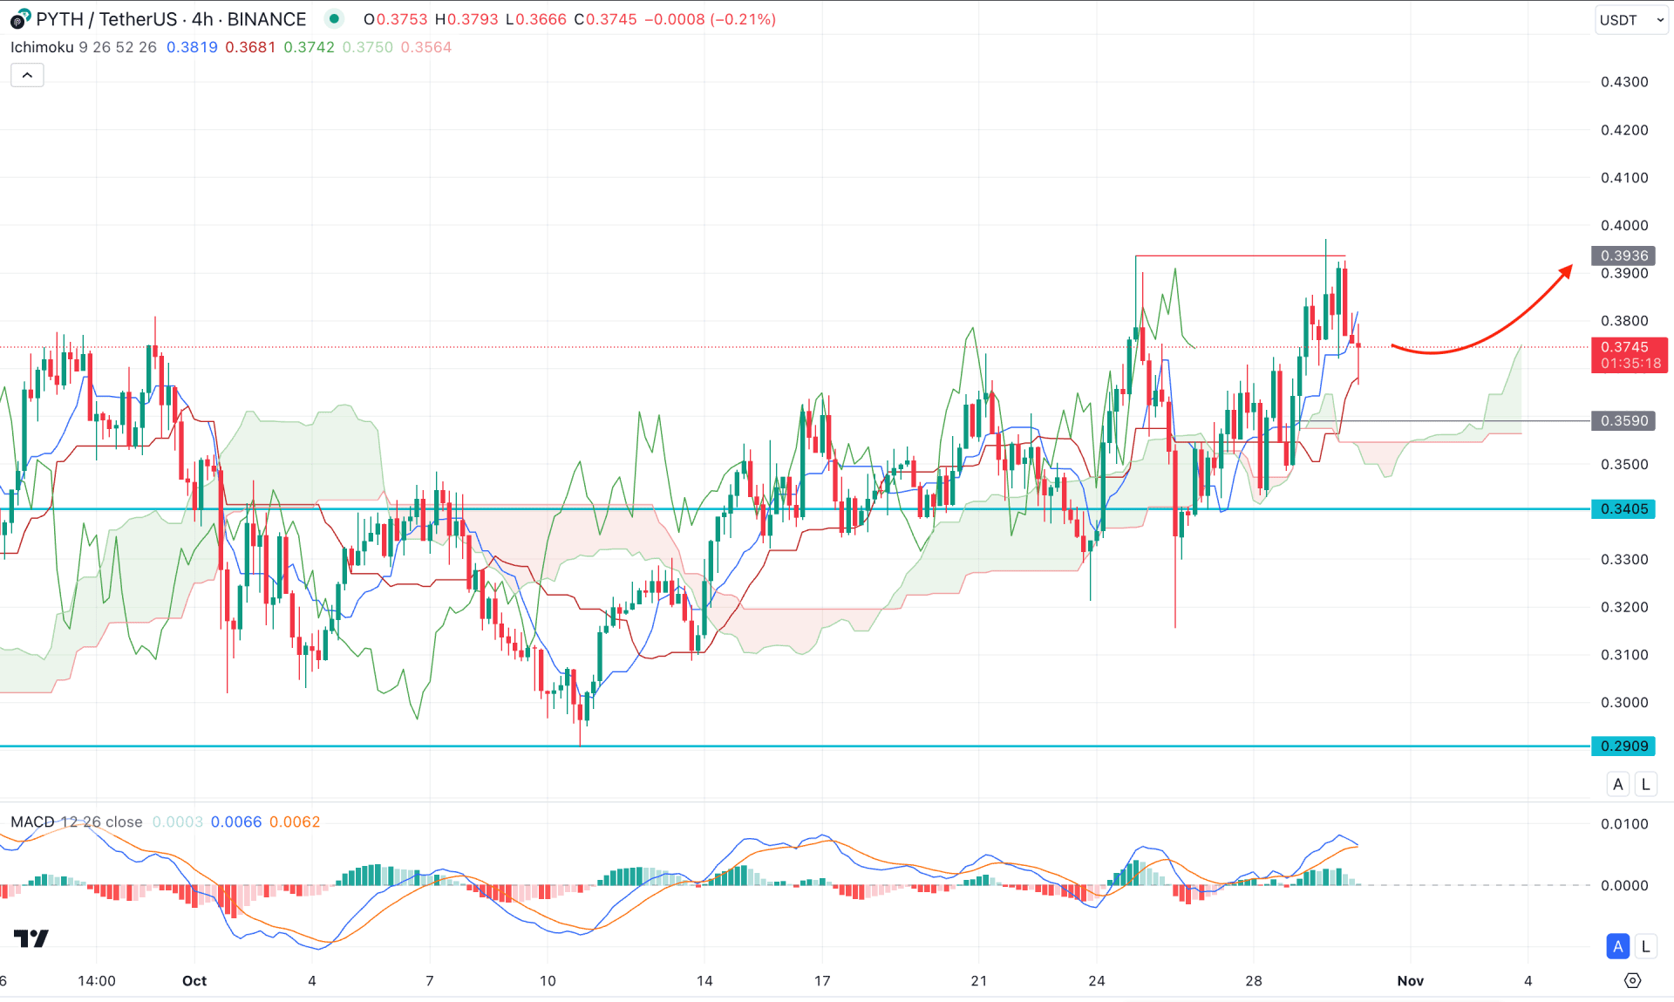Viewport: 1674px width, 1002px height.
Task: Click the 0.4000 price axis tick
Action: click(1623, 225)
